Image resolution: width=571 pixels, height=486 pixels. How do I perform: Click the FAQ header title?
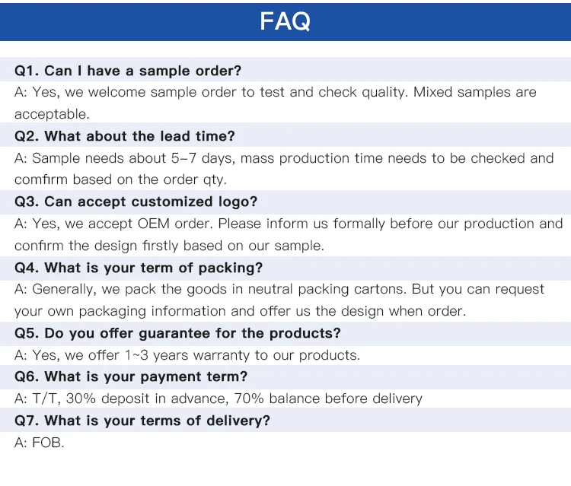tap(285, 21)
